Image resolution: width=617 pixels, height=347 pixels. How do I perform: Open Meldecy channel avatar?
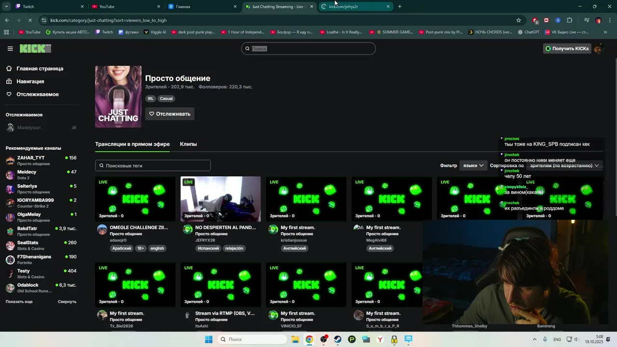click(x=10, y=174)
